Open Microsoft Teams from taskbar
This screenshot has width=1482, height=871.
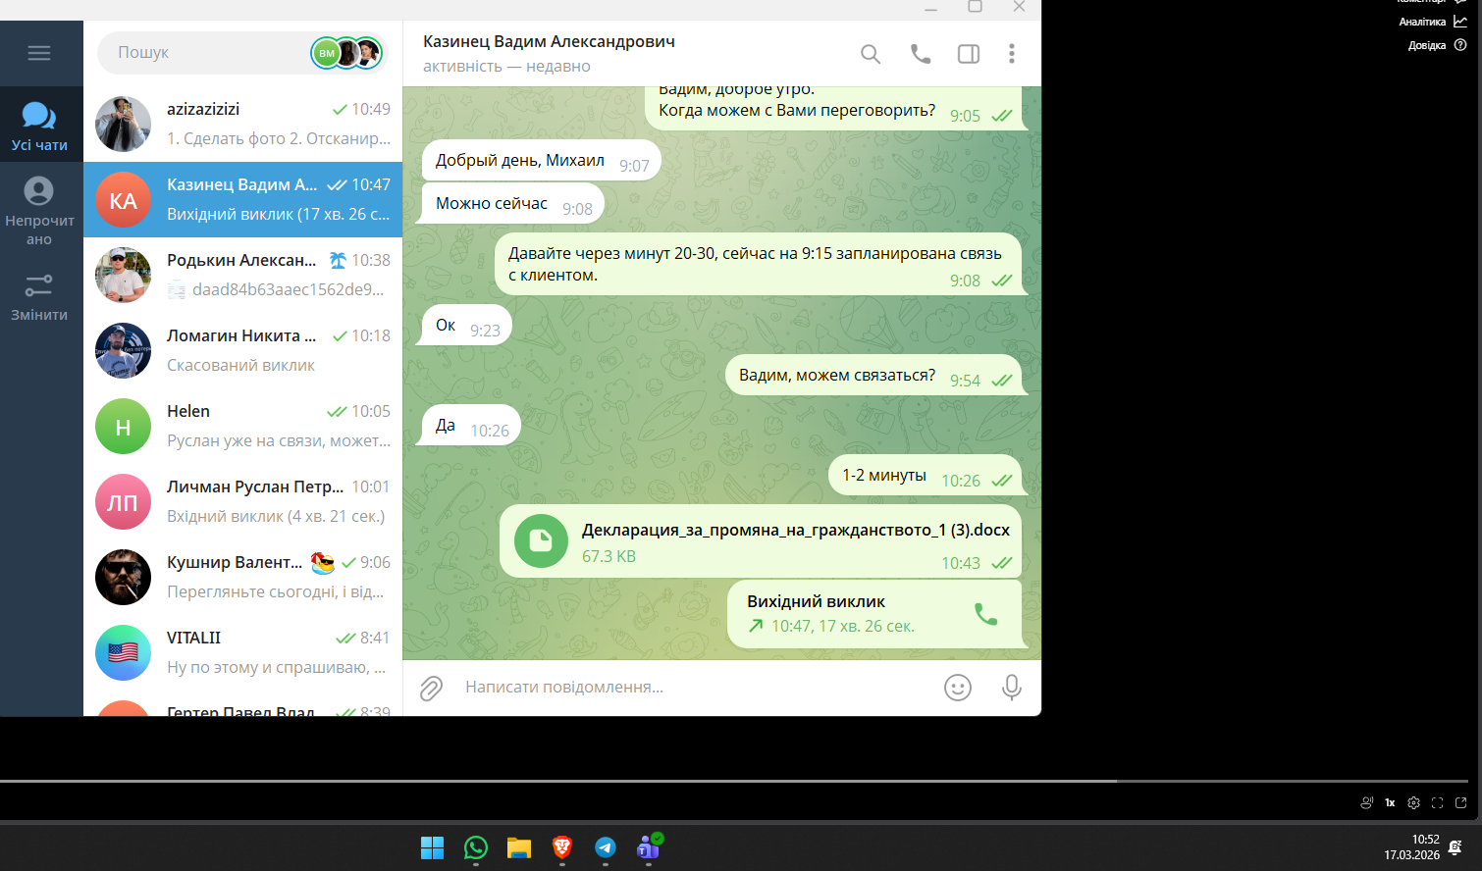point(649,846)
